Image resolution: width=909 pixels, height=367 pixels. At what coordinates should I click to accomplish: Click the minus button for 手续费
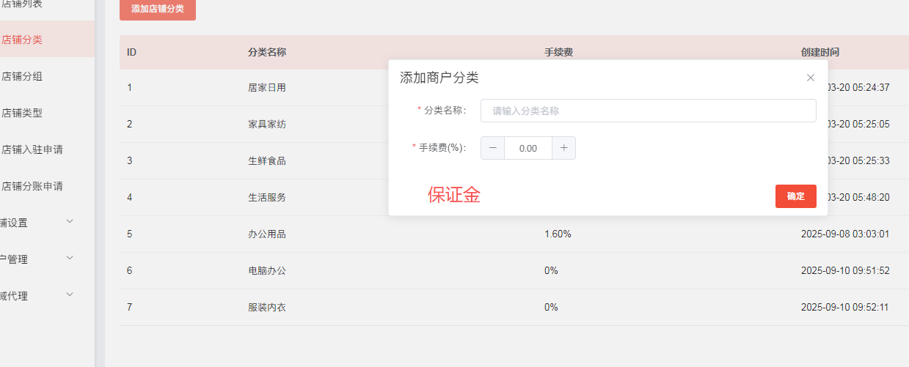pyautogui.click(x=492, y=148)
